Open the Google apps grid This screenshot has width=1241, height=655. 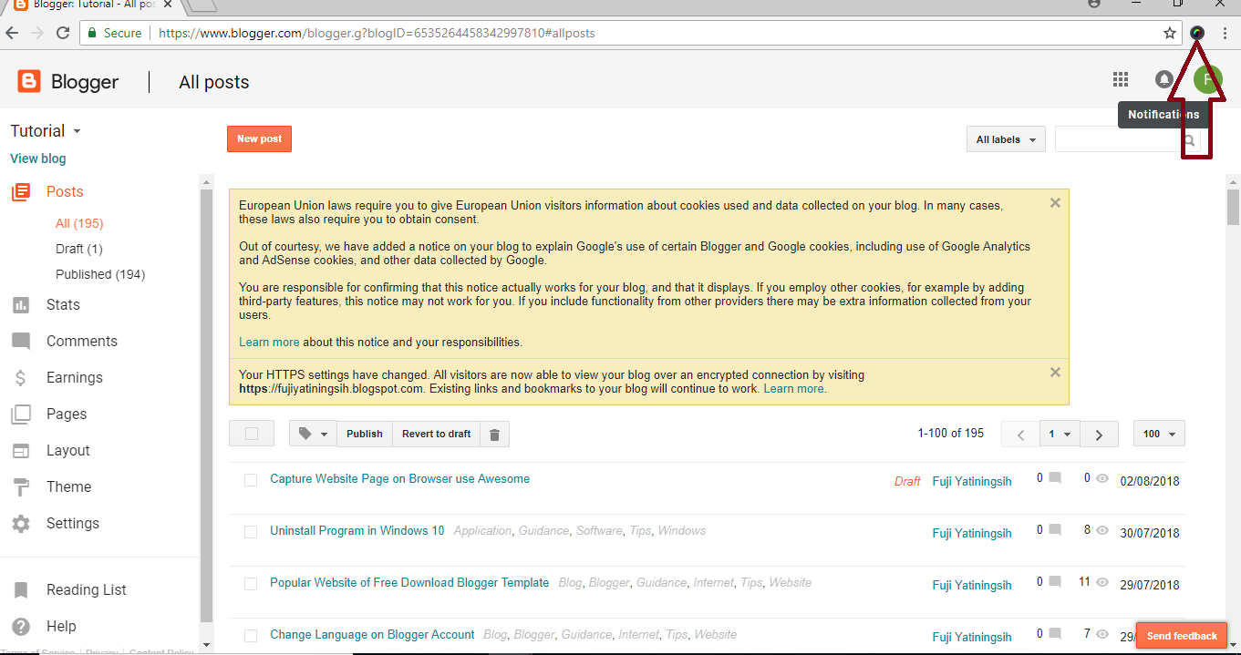click(1121, 79)
